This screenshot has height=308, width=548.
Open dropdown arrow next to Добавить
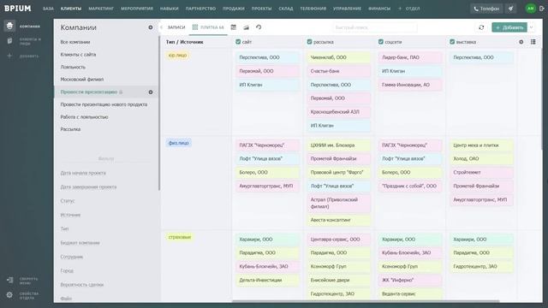coord(531,27)
